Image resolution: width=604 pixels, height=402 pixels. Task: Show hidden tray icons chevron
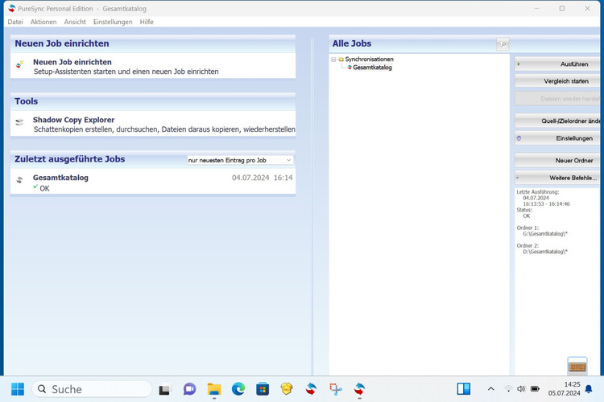pyautogui.click(x=490, y=389)
